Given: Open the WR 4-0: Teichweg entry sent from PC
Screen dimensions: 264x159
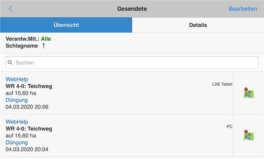Looking at the screenshot, I should pyautogui.click(x=29, y=129).
